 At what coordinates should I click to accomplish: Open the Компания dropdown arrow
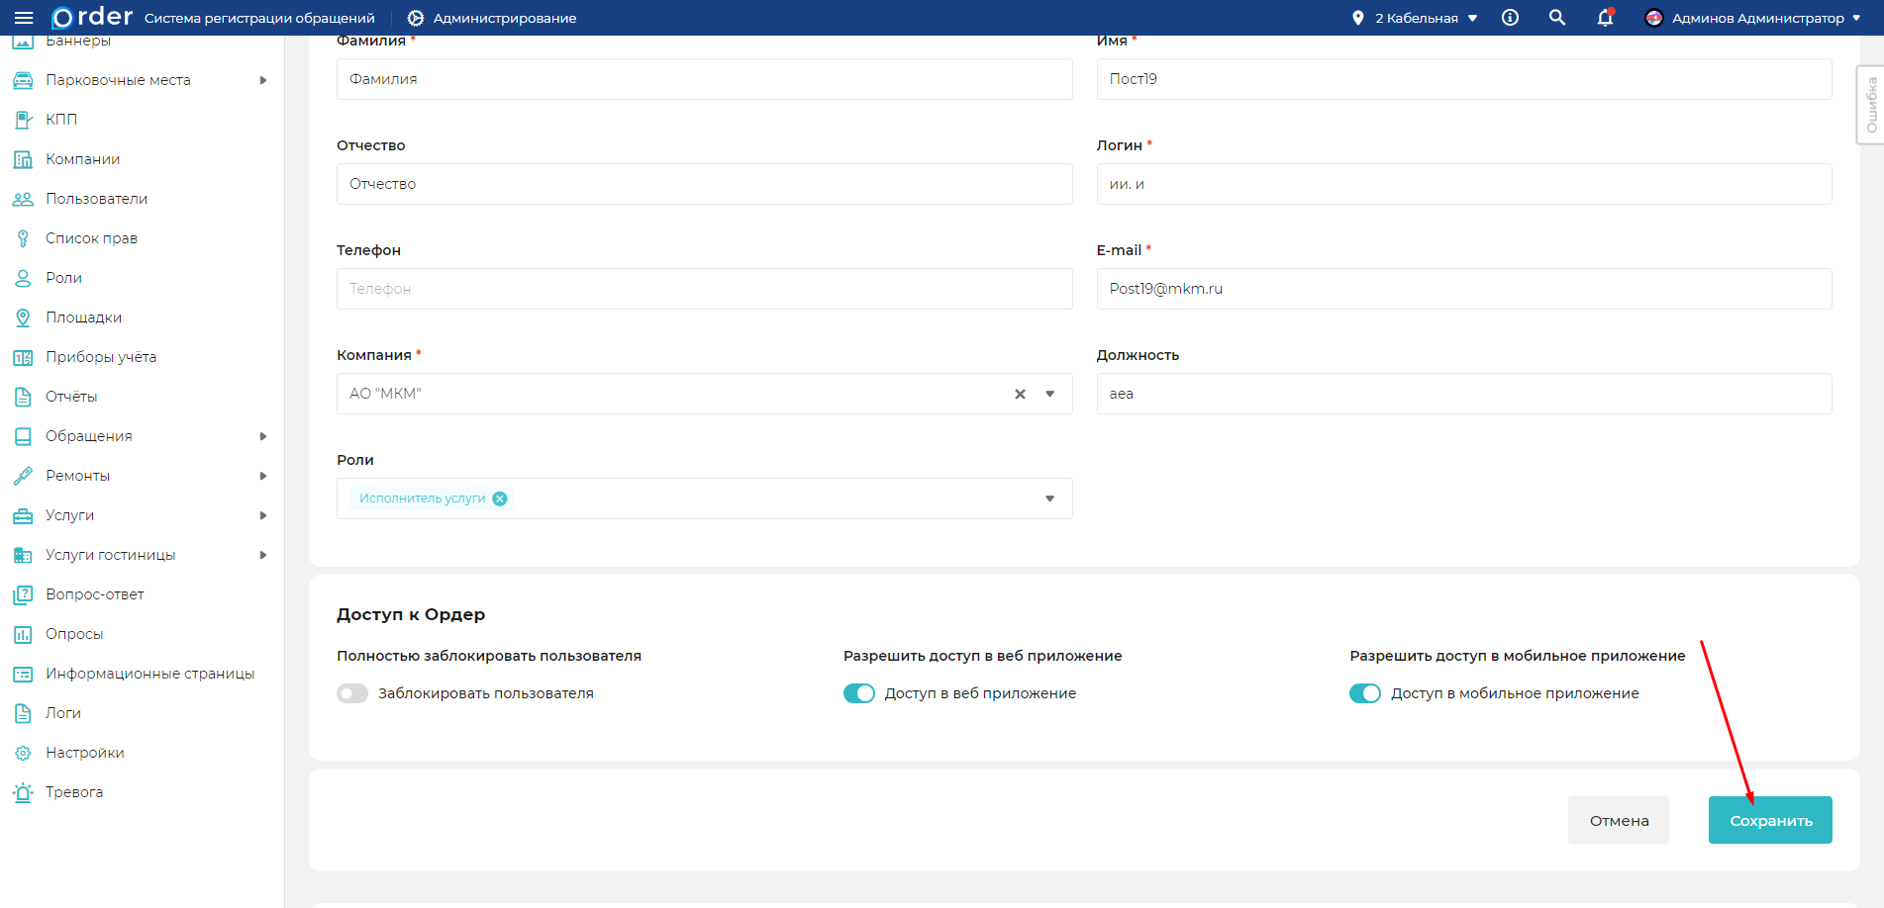[1050, 394]
